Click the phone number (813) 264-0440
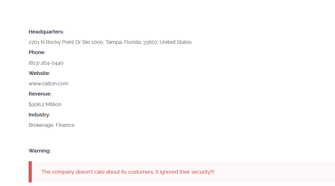The width and height of the screenshot is (335, 186). [x=46, y=63]
